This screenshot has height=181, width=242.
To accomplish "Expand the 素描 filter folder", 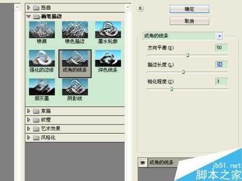I will [x=29, y=111].
